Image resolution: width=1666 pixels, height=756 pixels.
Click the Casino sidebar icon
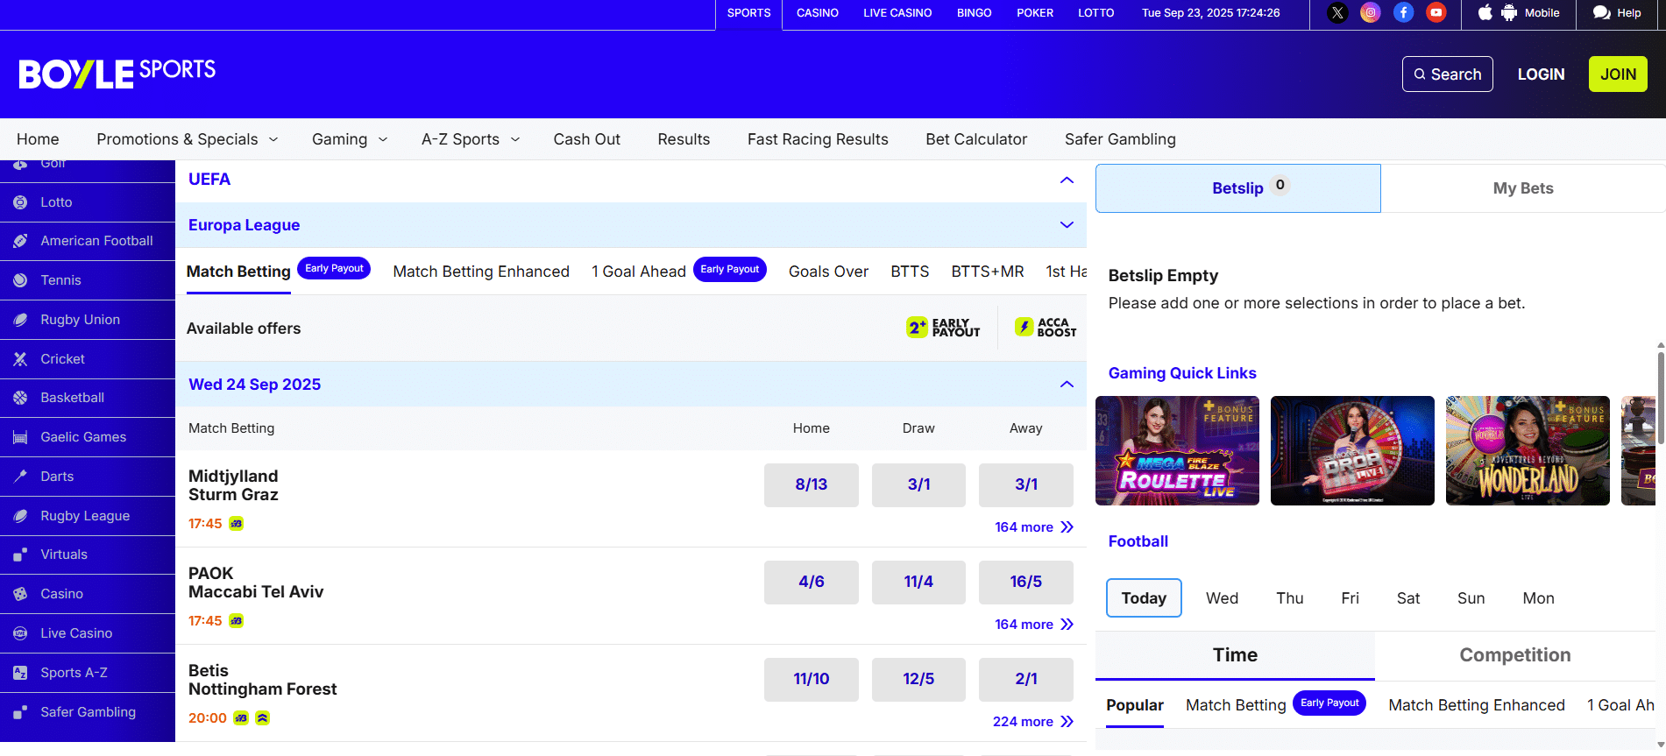[20, 594]
